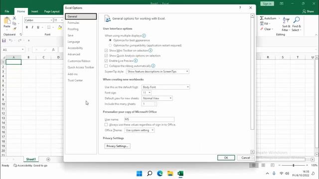Open File Explorer from taskbar

click(x=170, y=174)
